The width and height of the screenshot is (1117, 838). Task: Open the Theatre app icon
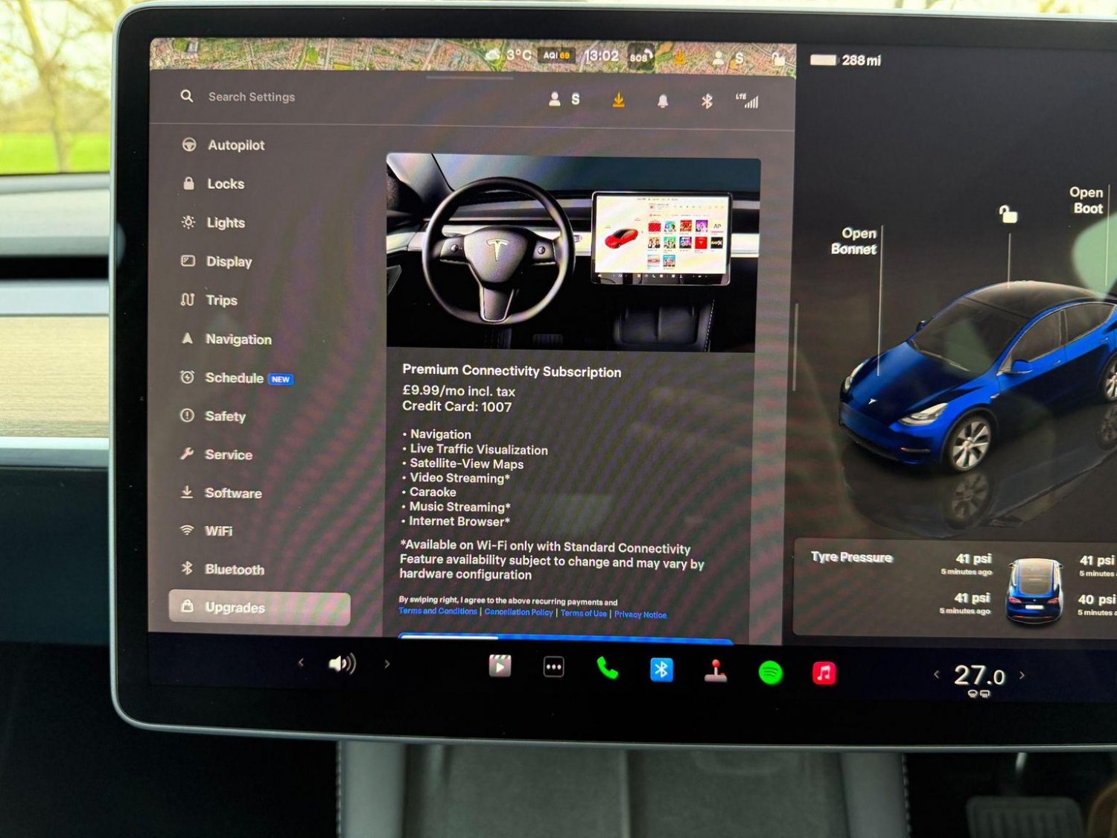click(500, 665)
